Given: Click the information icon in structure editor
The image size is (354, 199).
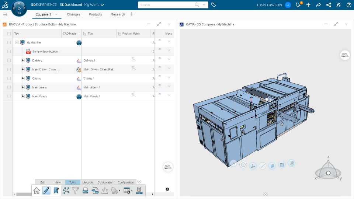Looking at the screenshot, I should pyautogui.click(x=167, y=189).
